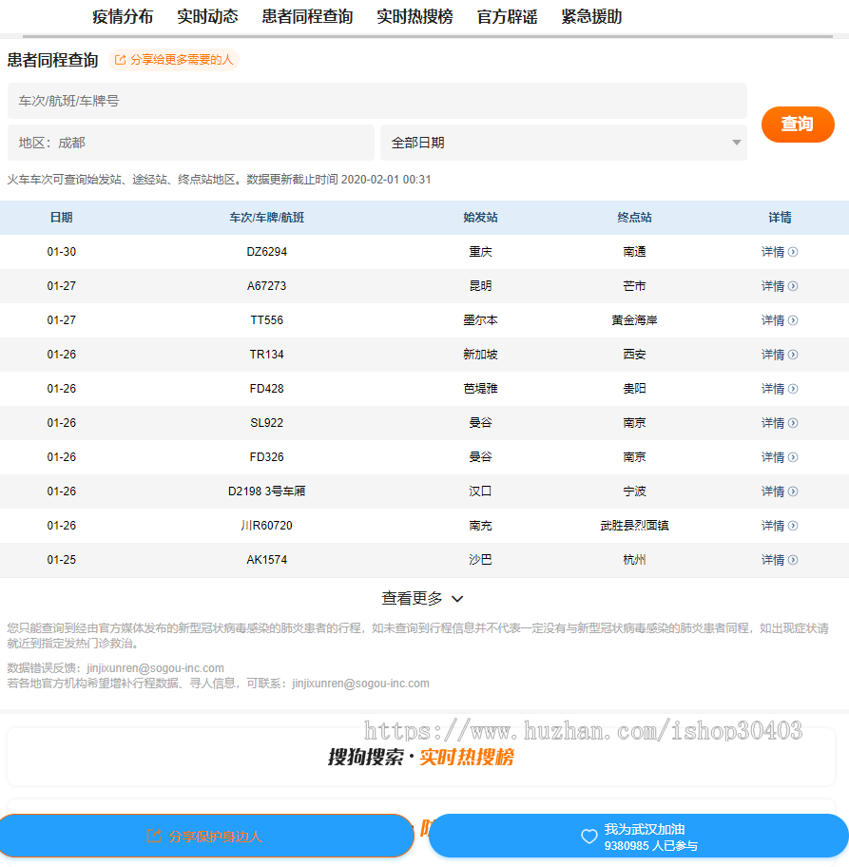Open detail arrow icon for flight TT556
The width and height of the screenshot is (849, 867).
[794, 320]
